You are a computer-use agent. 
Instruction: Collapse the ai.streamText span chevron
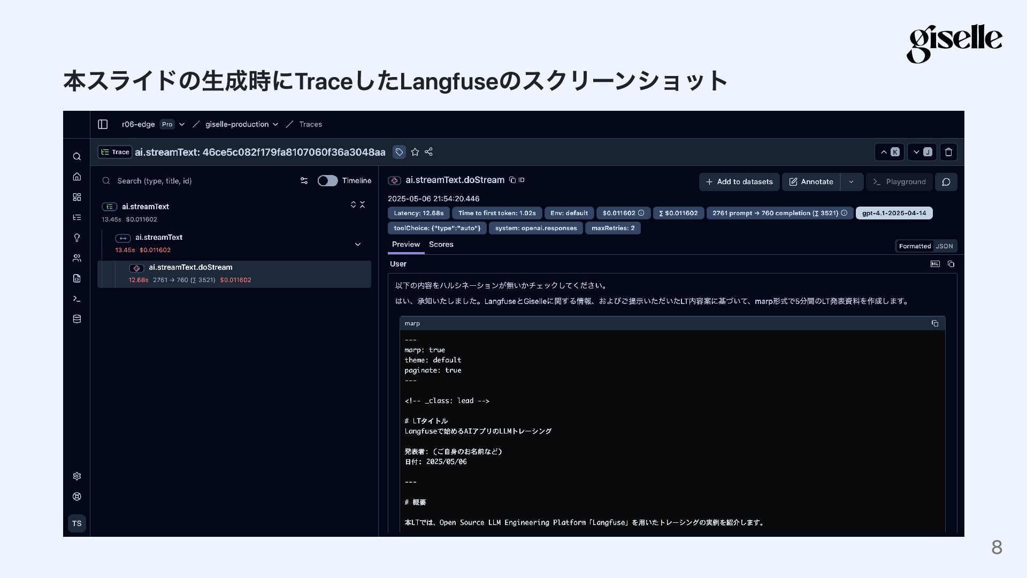pyautogui.click(x=358, y=244)
